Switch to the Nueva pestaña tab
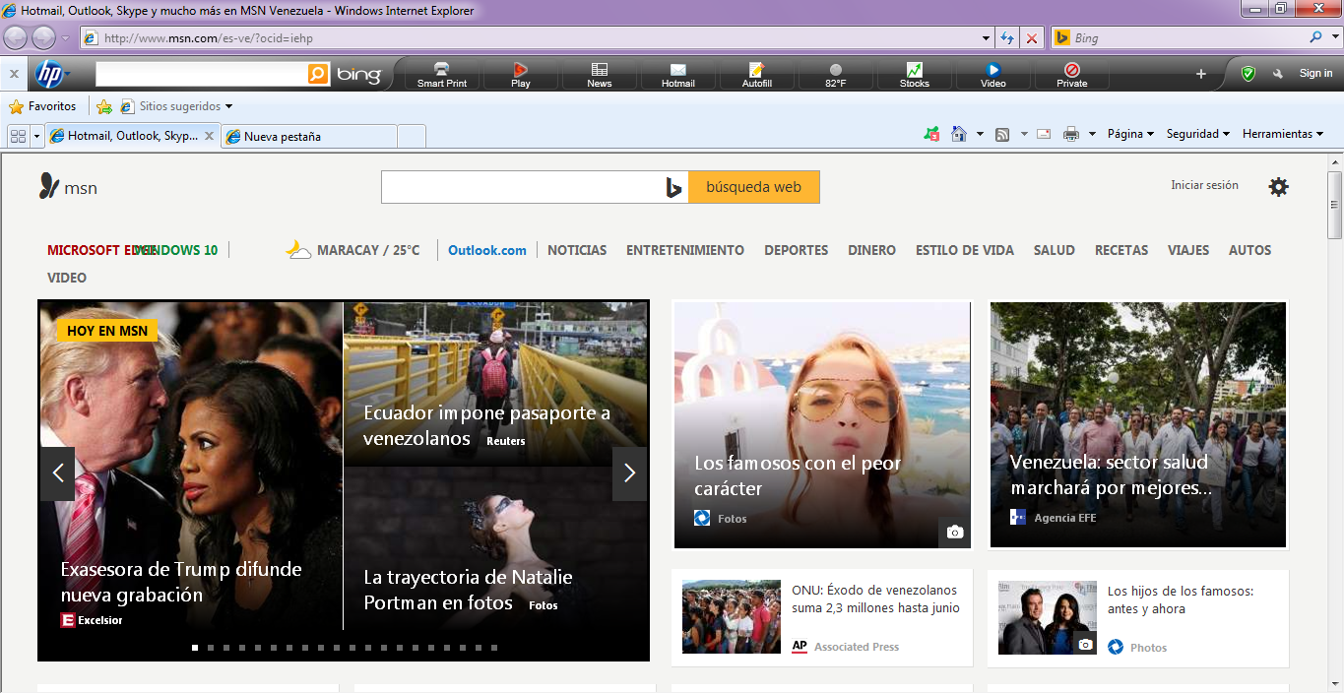 309,137
